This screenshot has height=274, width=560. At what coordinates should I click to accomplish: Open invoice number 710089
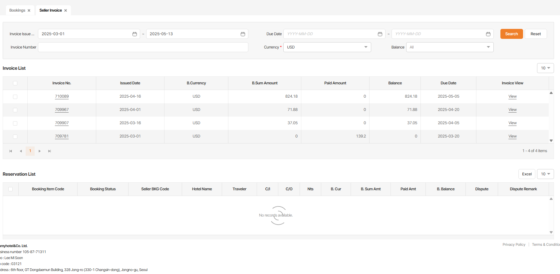coord(62,97)
